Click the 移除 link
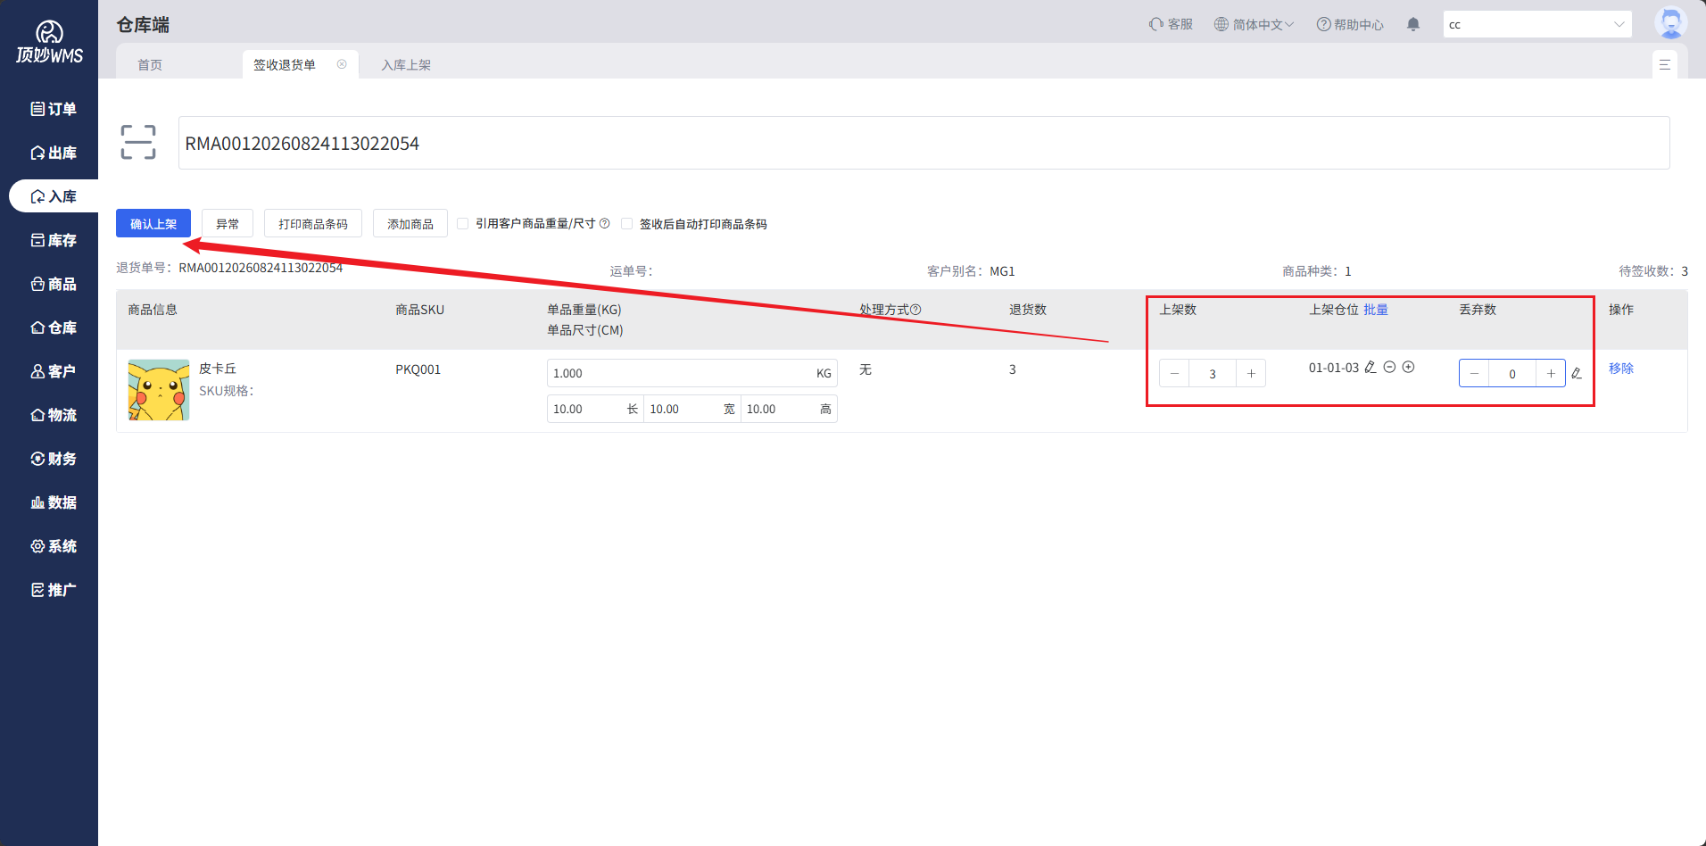This screenshot has width=1706, height=846. (1621, 368)
